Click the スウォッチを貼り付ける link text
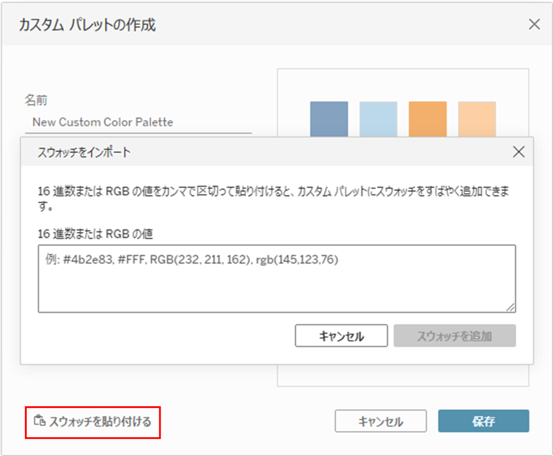The height and width of the screenshot is (456, 553). (x=99, y=421)
